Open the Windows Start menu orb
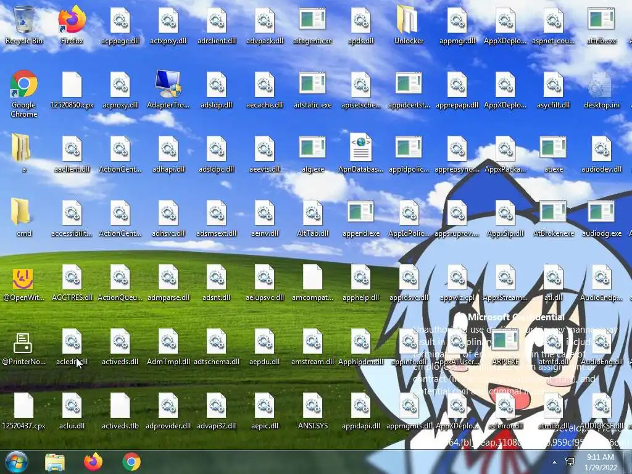This screenshot has height=474, width=632. (17, 462)
